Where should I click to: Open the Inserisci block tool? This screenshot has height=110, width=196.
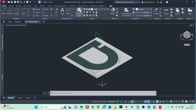click(112, 11)
